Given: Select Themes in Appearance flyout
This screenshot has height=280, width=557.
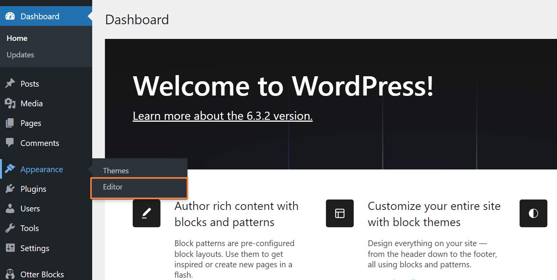Looking at the screenshot, I should [x=116, y=171].
